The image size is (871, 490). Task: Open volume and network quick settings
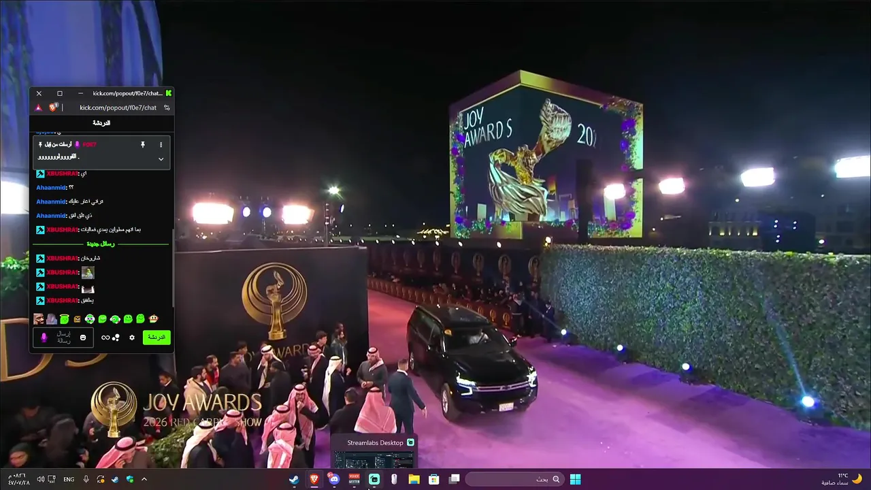click(46, 479)
